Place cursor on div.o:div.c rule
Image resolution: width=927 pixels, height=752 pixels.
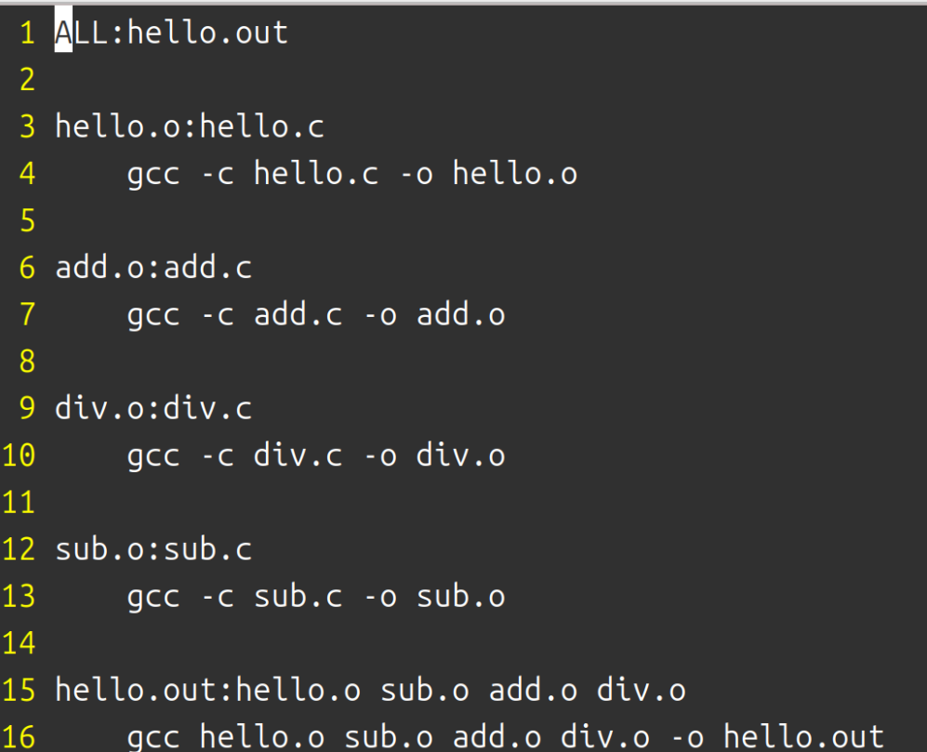(153, 409)
